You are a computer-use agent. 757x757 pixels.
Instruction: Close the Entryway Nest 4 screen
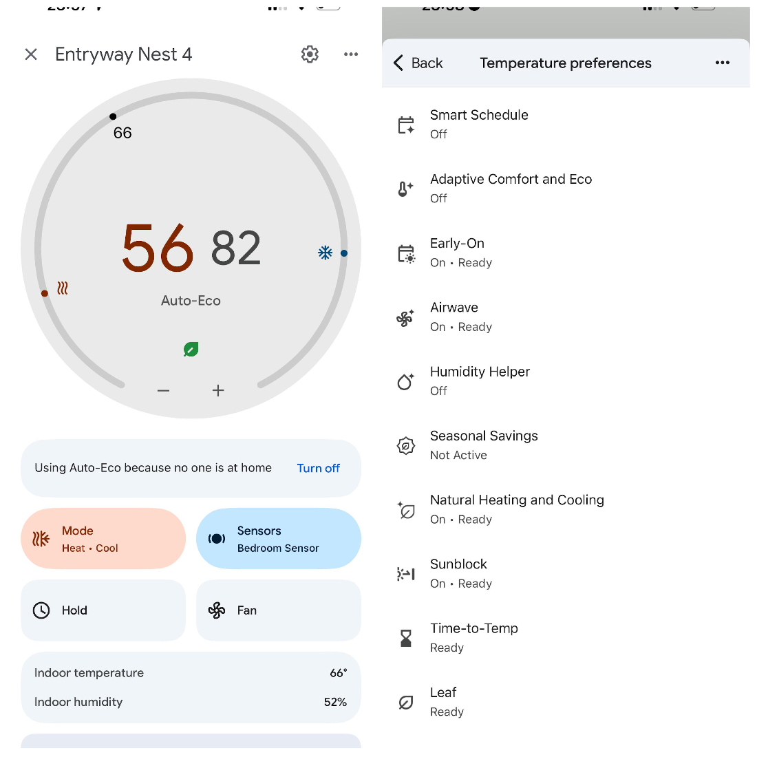tap(31, 54)
